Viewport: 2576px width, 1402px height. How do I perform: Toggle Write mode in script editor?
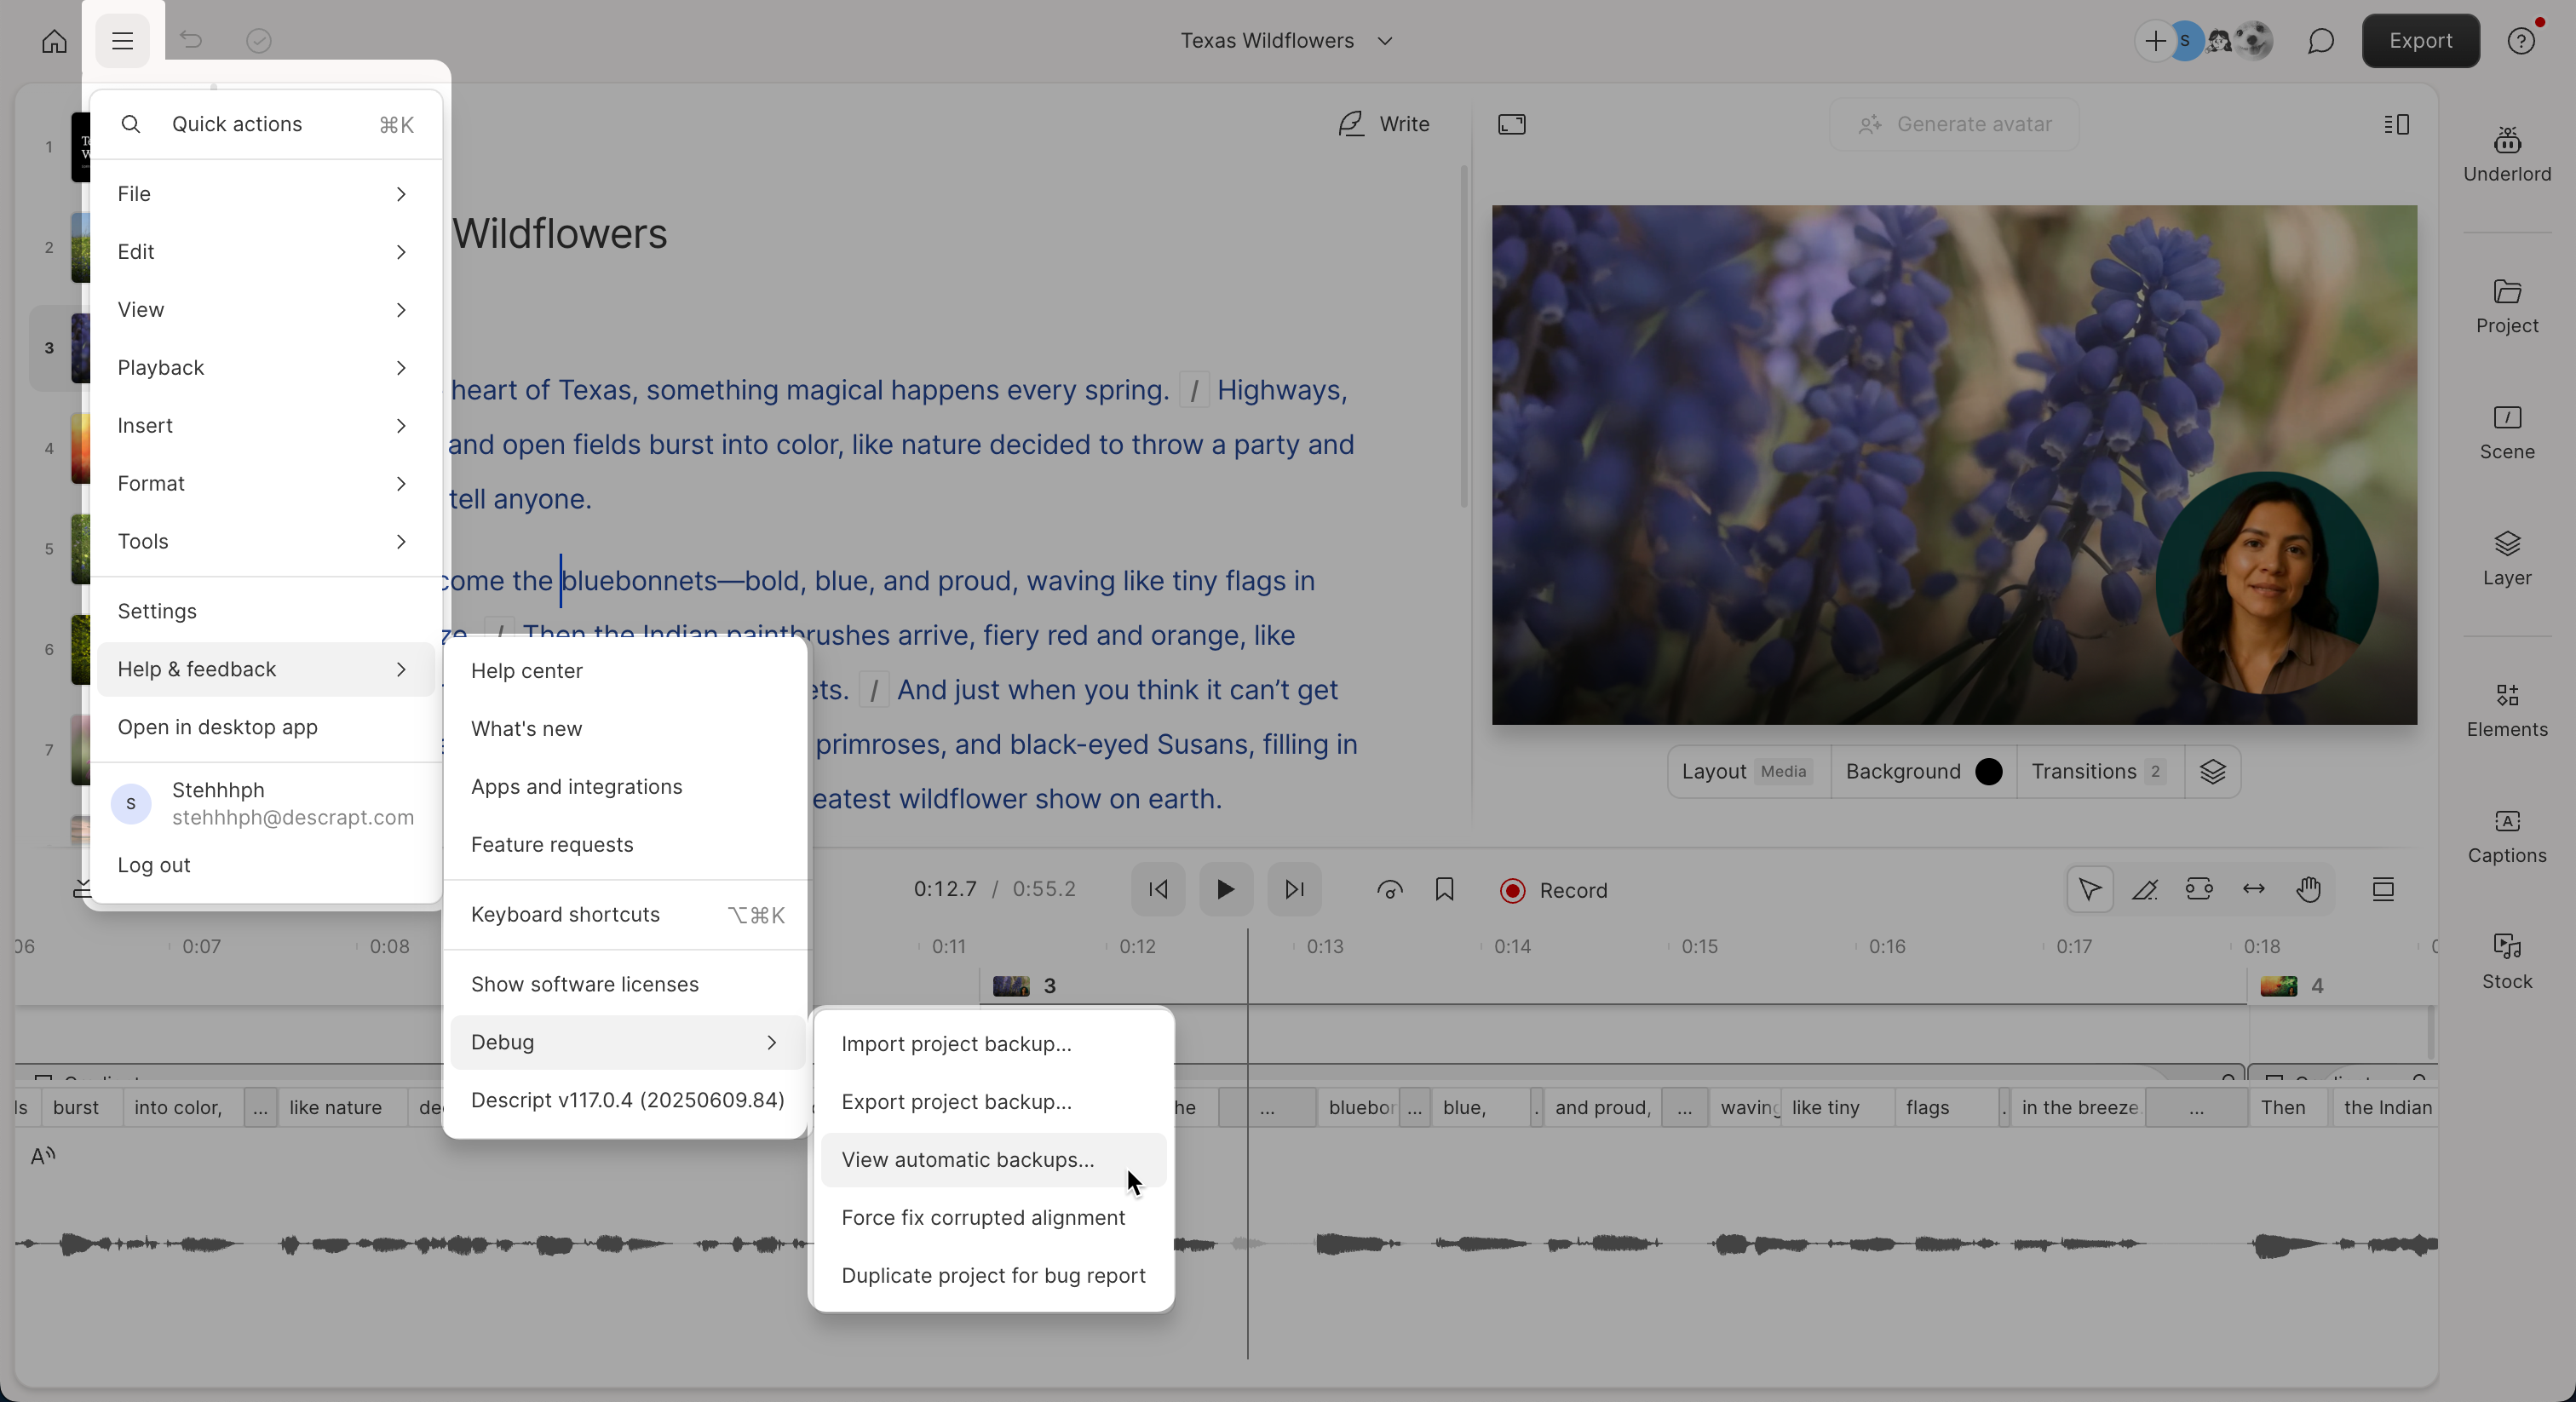click(1383, 124)
